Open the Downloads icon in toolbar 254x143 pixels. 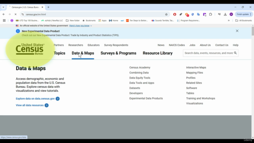(225, 14)
